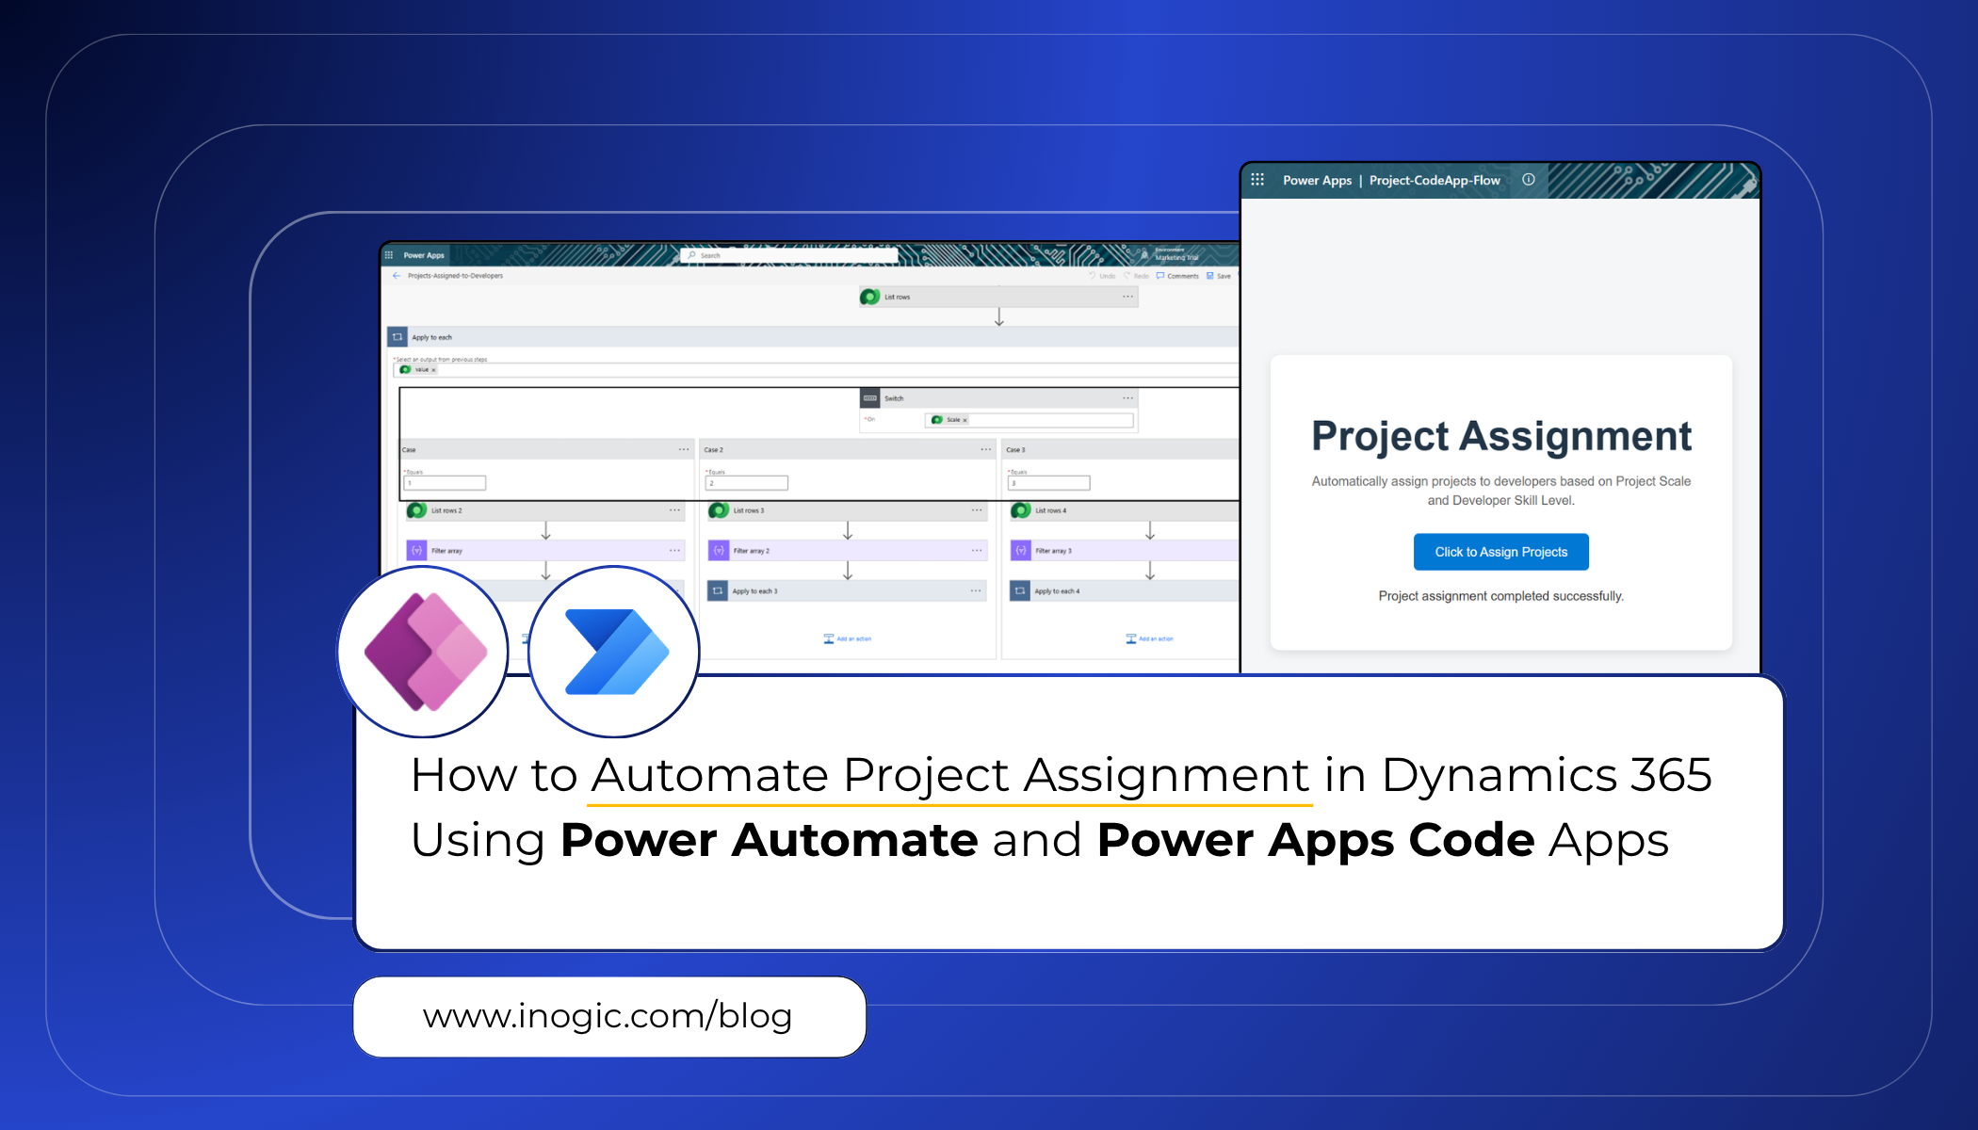The image size is (1978, 1130).
Task: Open app launcher waffle in flow editor window
Action: [x=388, y=255]
